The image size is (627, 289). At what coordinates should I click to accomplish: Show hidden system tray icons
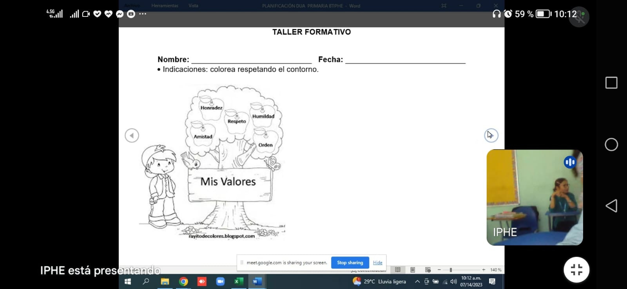pos(417,282)
